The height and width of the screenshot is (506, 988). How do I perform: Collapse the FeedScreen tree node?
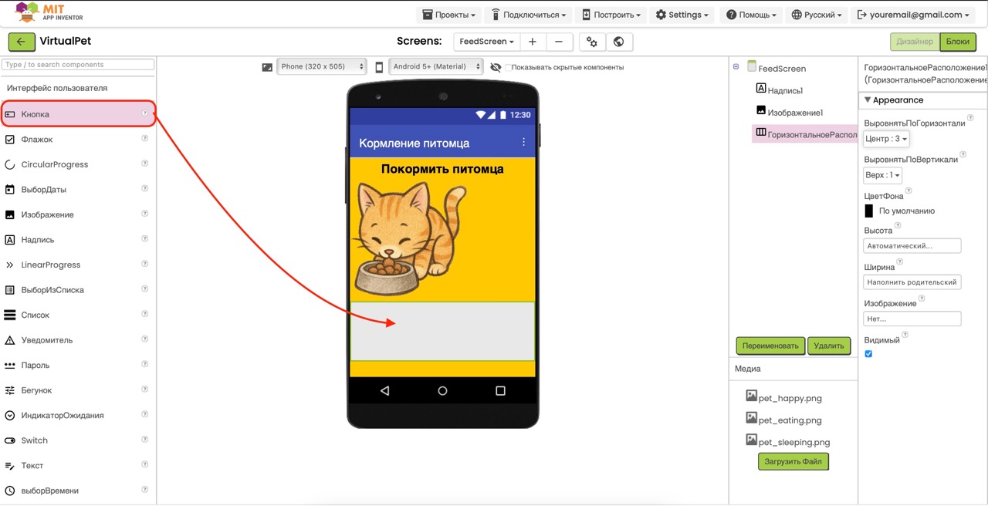[736, 67]
